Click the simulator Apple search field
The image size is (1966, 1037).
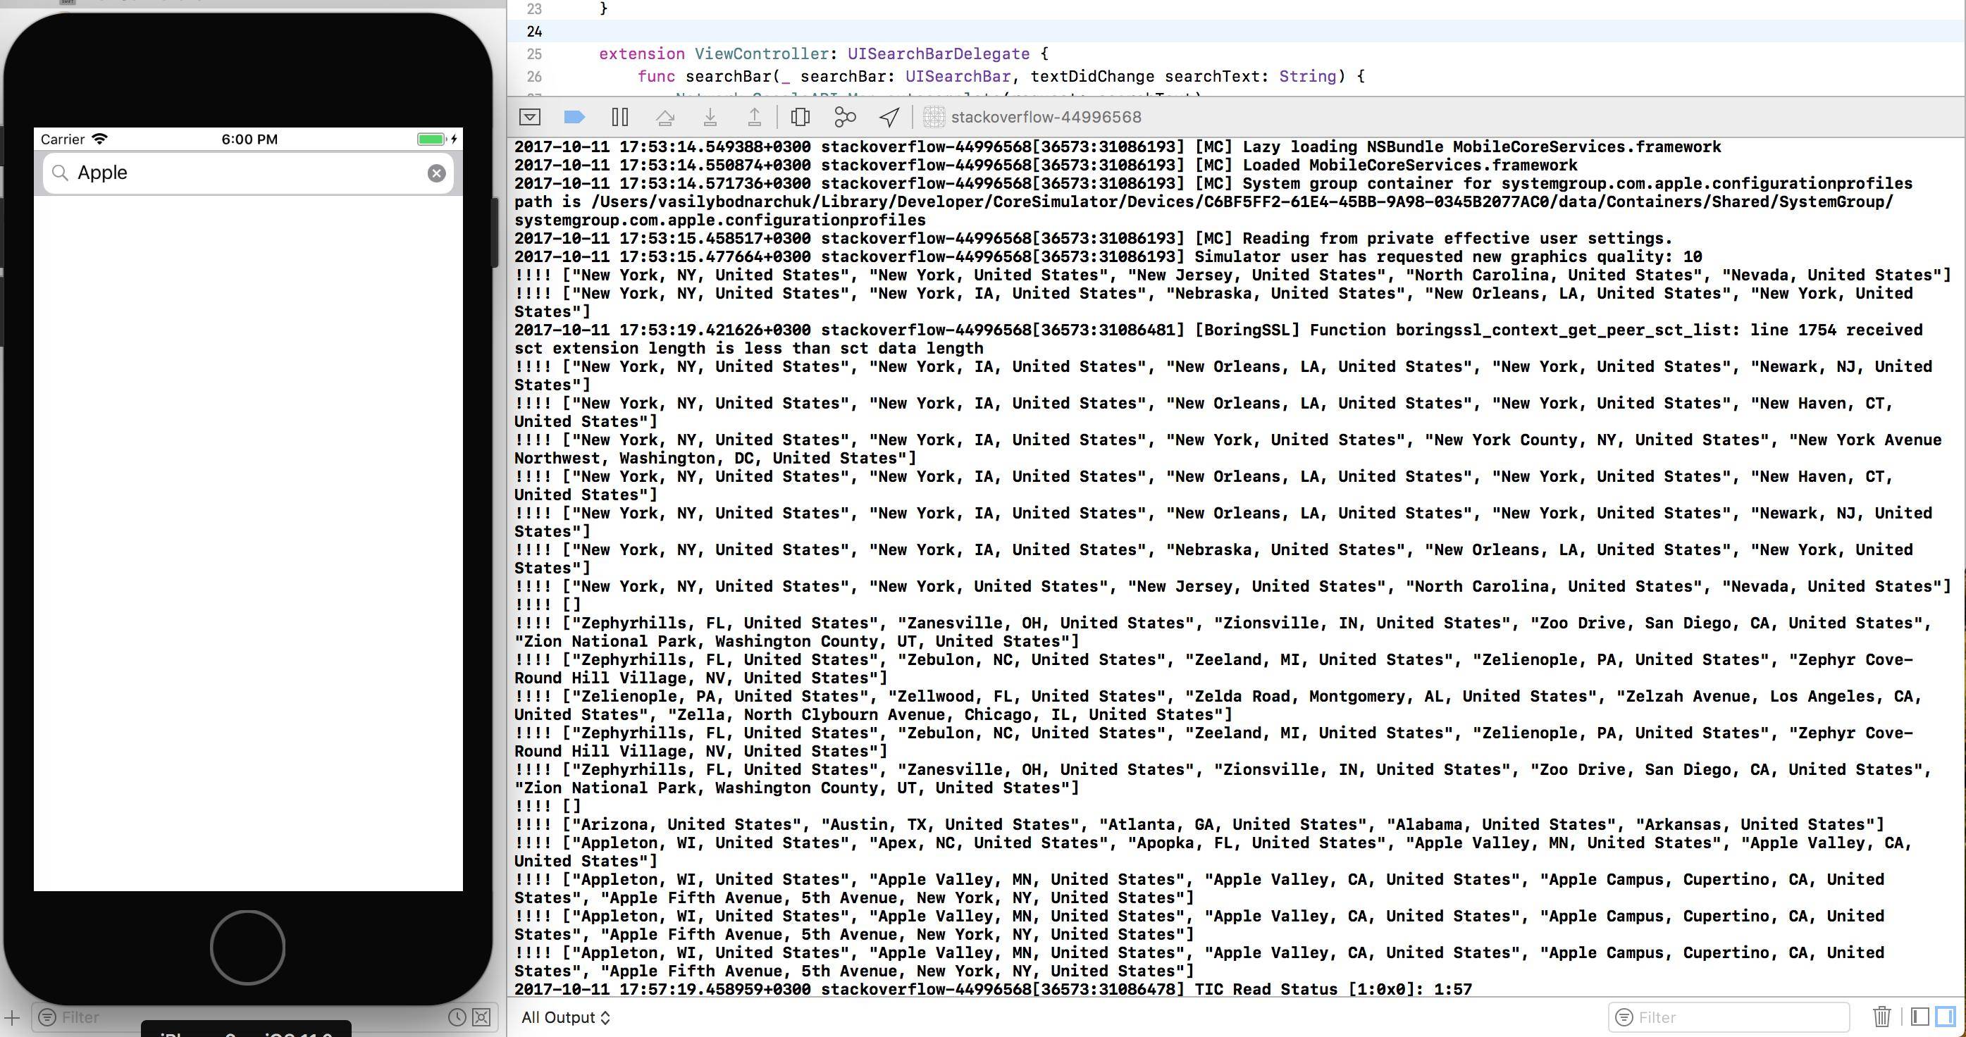point(245,173)
